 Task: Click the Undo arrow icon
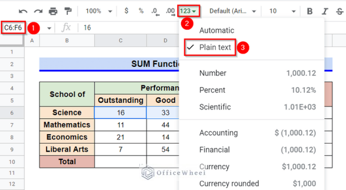pyautogui.click(x=23, y=11)
